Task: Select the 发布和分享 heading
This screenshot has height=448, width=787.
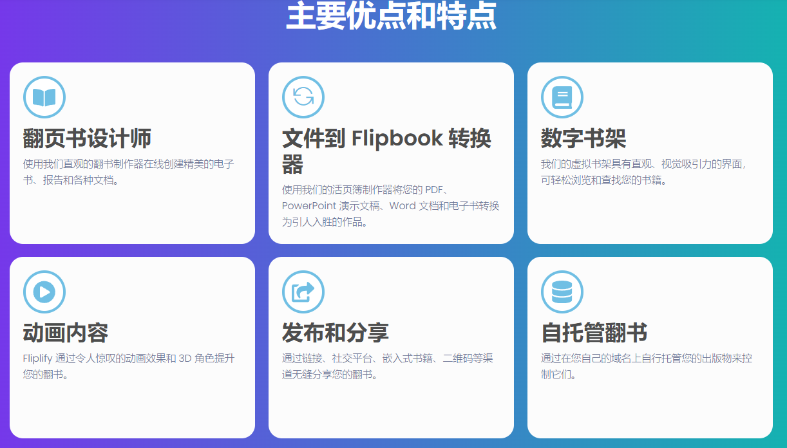Action: point(335,333)
